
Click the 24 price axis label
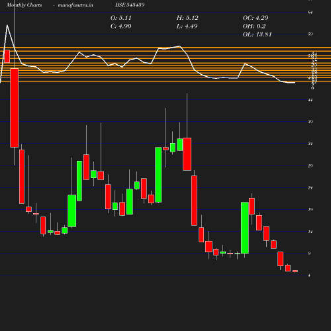click(x=310, y=188)
